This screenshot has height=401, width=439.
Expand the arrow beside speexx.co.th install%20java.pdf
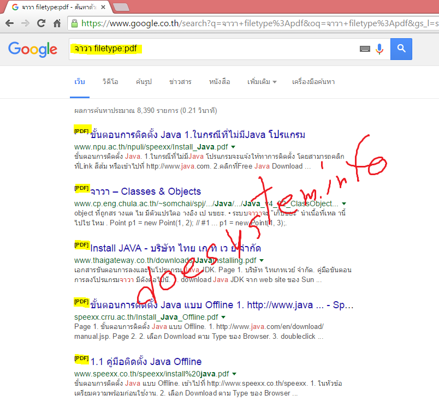click(x=234, y=374)
